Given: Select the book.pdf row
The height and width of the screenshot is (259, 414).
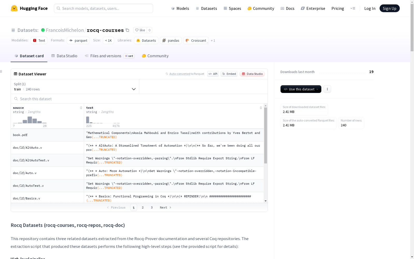Looking at the screenshot, I should (137, 135).
